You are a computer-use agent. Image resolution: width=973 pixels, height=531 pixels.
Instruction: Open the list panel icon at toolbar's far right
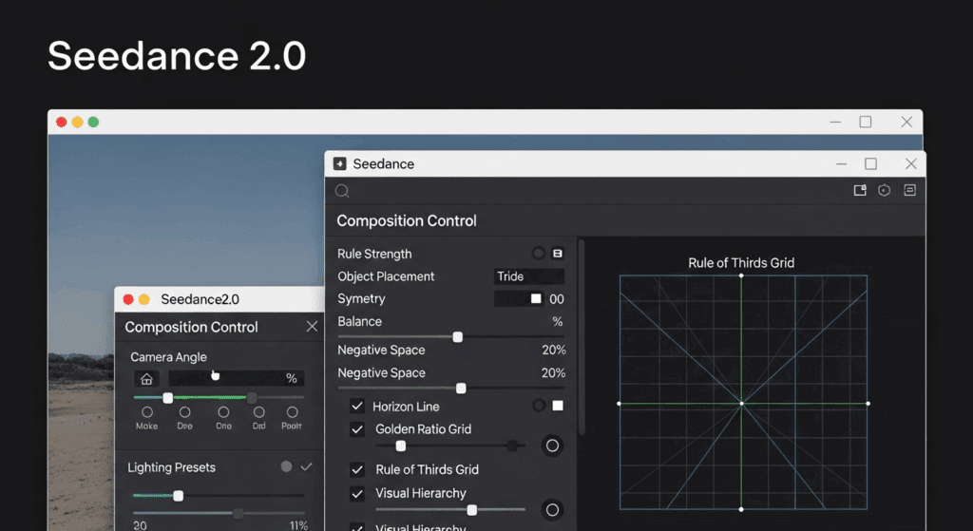(x=909, y=191)
